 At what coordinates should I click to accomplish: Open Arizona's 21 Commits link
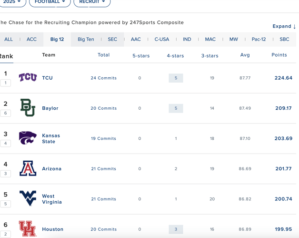click(103, 169)
